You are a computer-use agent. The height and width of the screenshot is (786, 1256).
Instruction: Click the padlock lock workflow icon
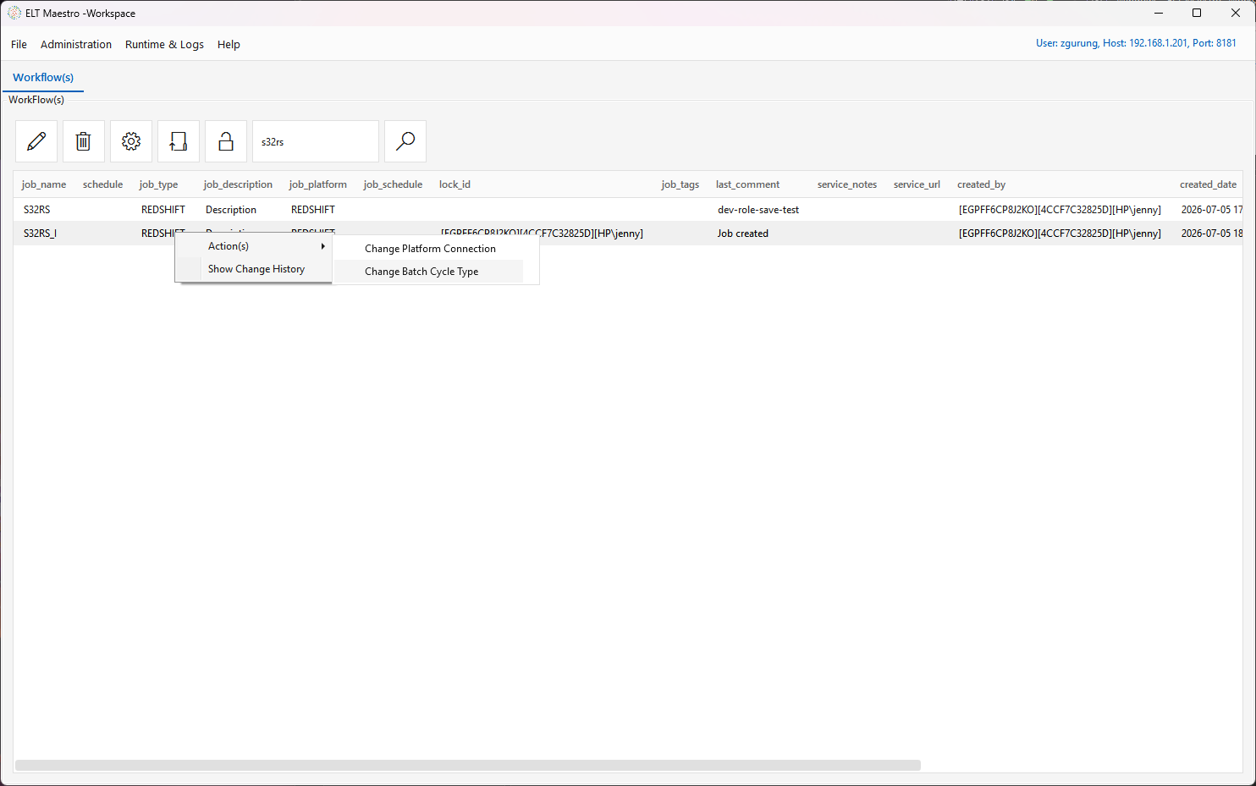[x=226, y=141]
